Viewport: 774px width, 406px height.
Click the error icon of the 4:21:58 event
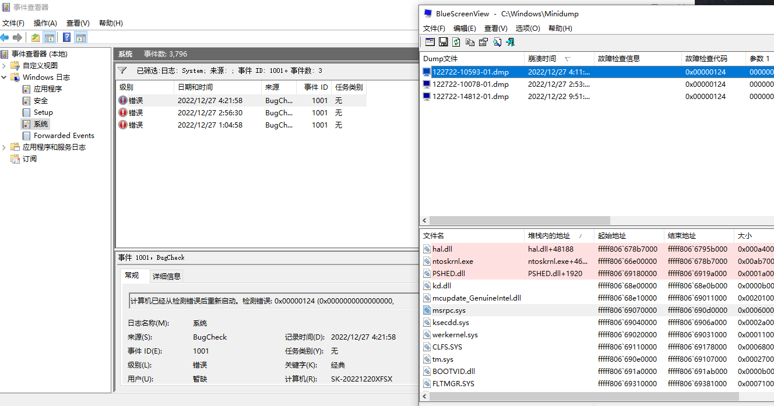pos(123,100)
